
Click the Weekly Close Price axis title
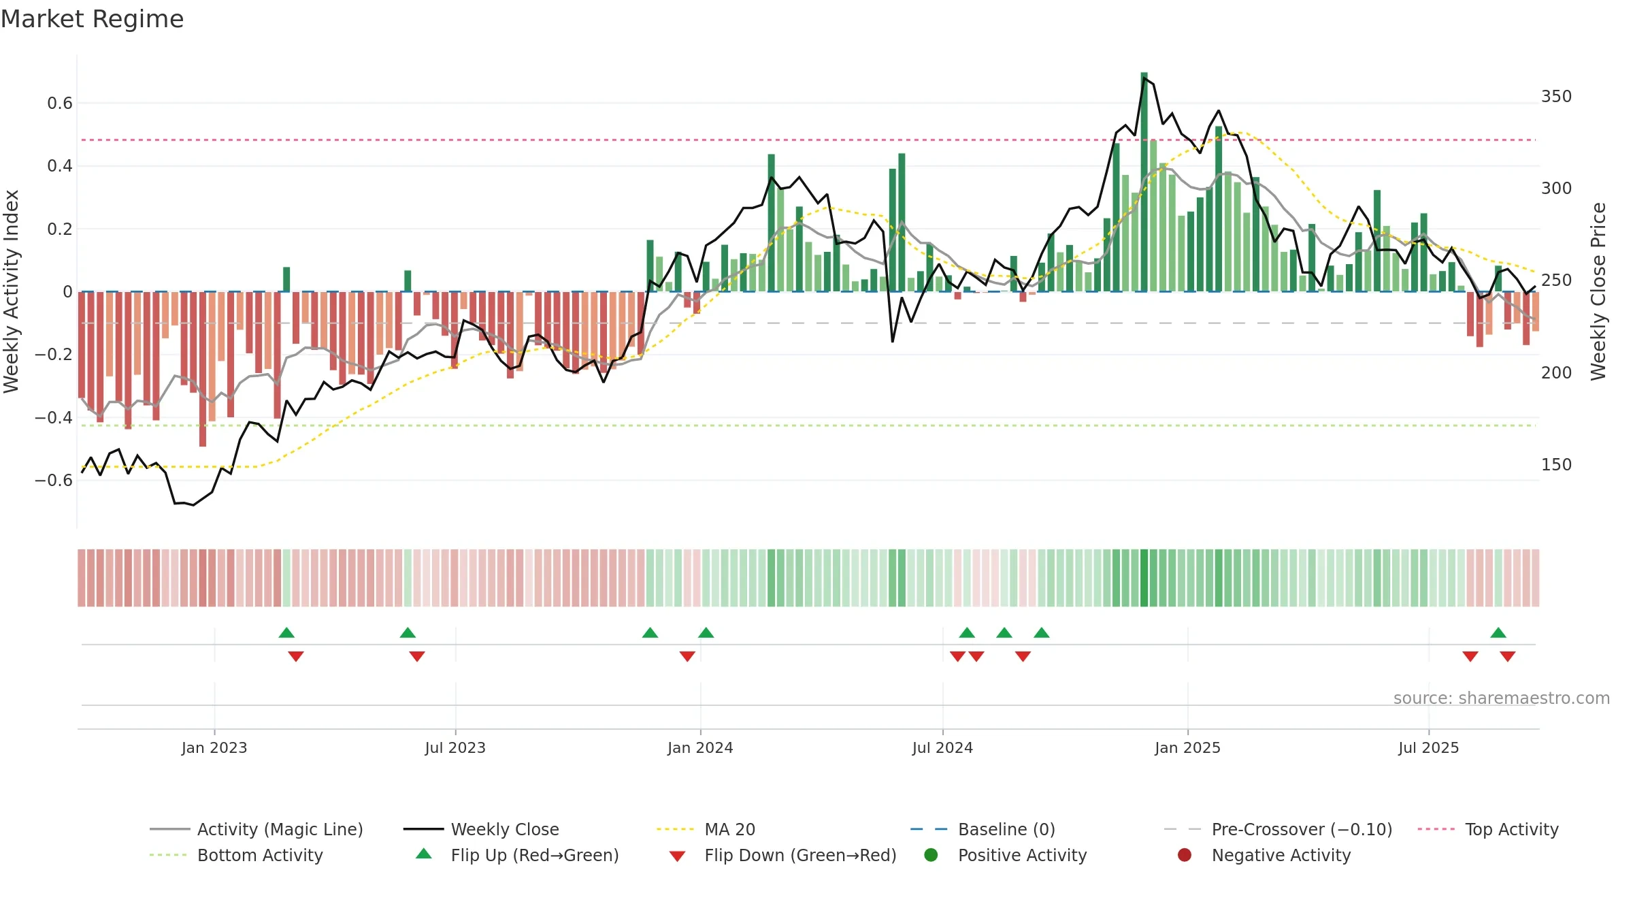[1598, 291]
